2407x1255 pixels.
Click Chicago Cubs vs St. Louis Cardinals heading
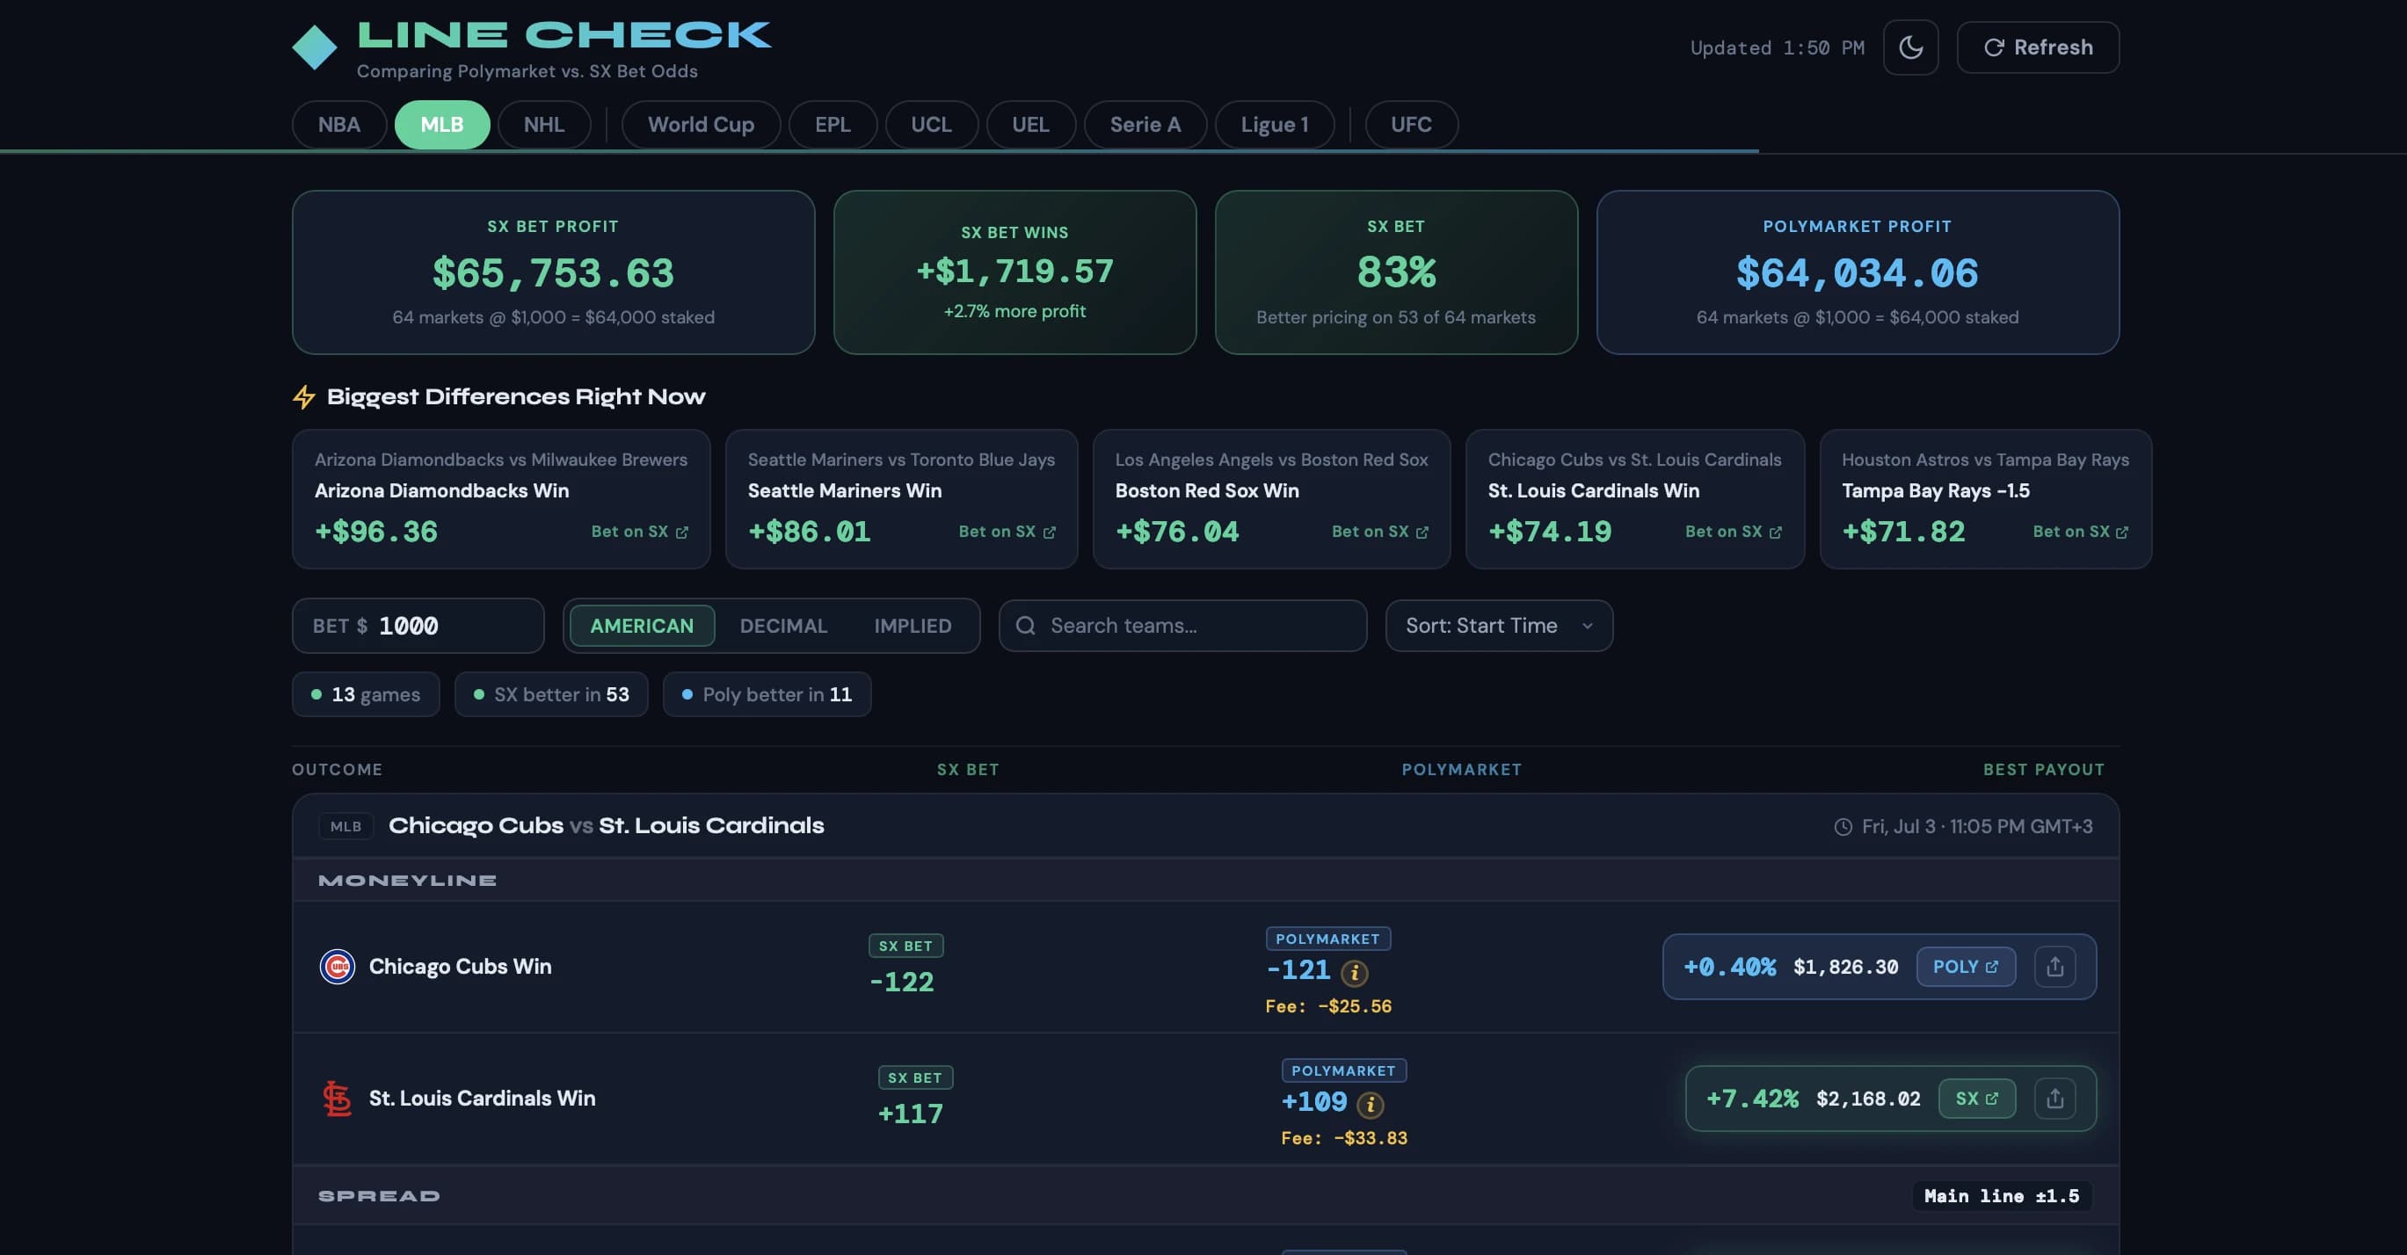coord(606,825)
